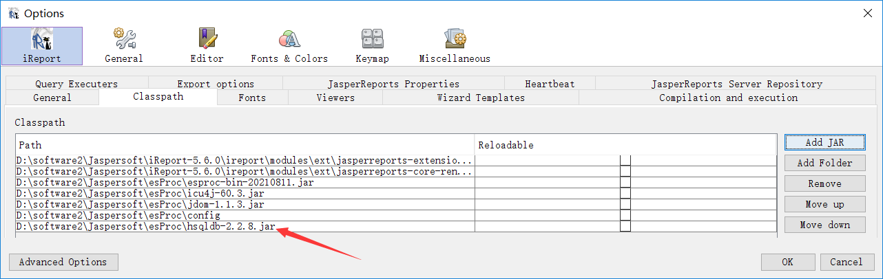Viewport: 883px width, 279px height.
Task: Check Reloadable box for icu4j-60.3.jar
Action: pos(625,193)
